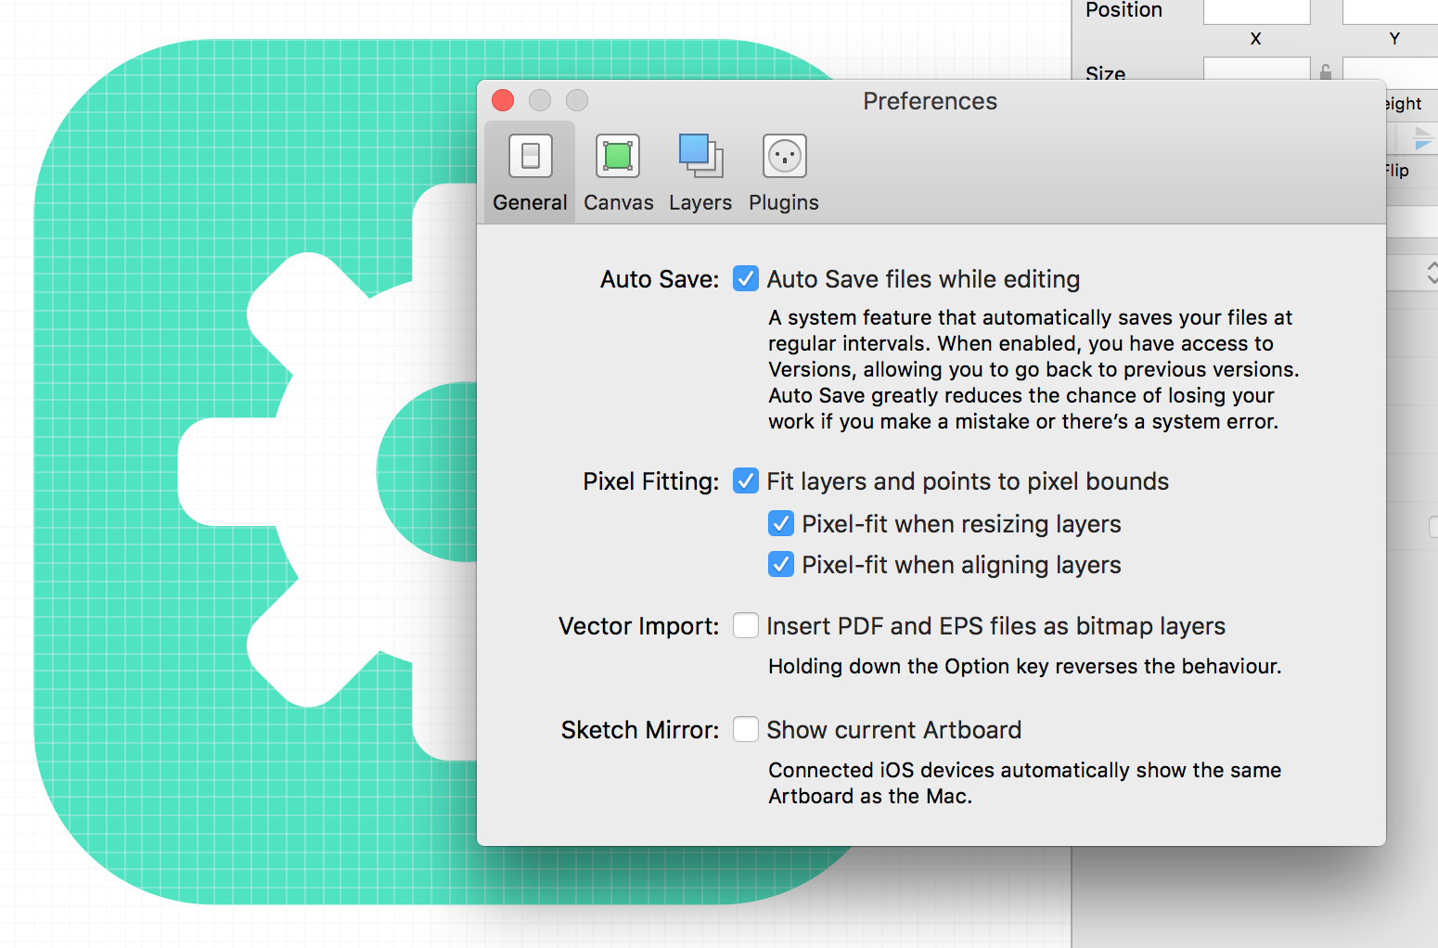Click the Width size field in inspector
The width and height of the screenshot is (1438, 948).
(x=1256, y=69)
